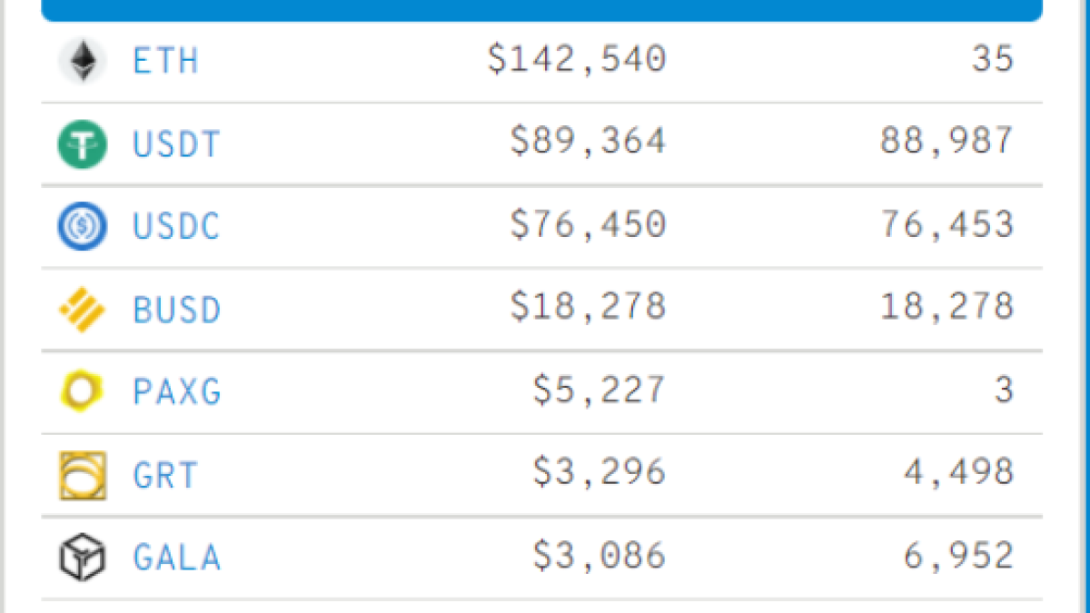Click the BUSD yellow icon
This screenshot has height=613, width=1090.
(83, 310)
